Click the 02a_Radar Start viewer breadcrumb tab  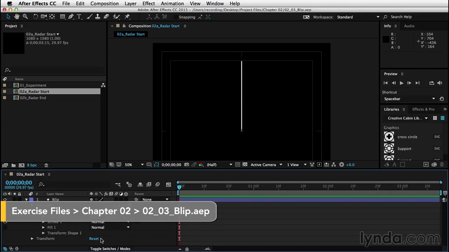(130, 34)
